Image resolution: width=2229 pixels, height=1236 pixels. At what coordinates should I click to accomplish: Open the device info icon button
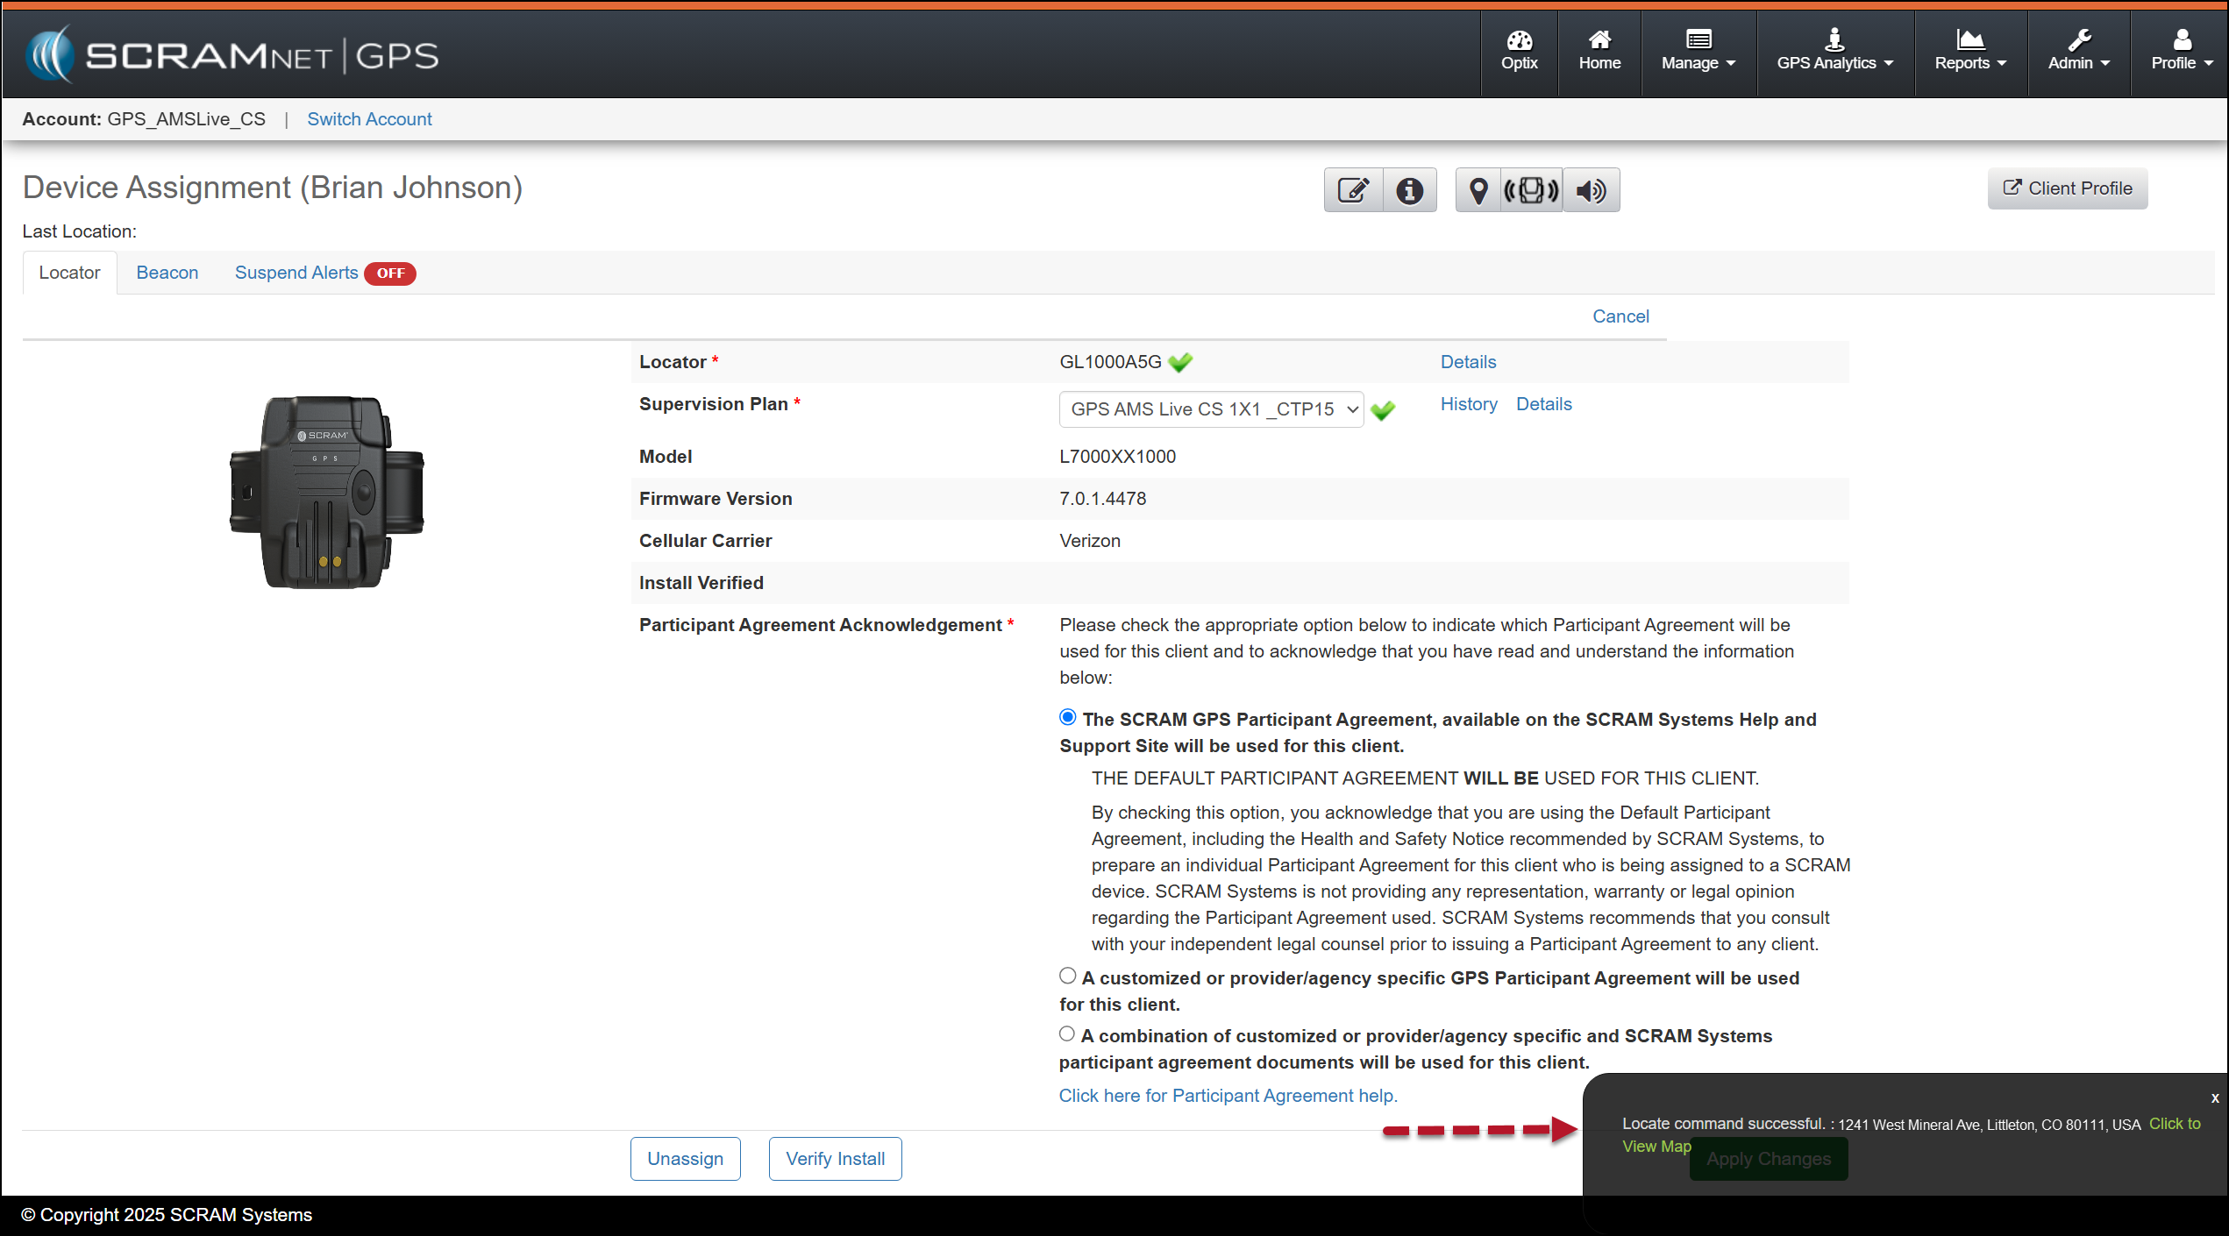(x=1409, y=190)
